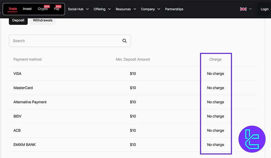Select the VISA payment method row
271x158 pixels.
[x=133, y=74]
